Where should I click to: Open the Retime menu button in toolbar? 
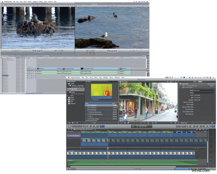tap(184, 127)
